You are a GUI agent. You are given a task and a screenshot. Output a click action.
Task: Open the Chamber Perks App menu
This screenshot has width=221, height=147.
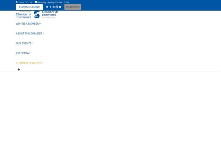tap(29, 63)
